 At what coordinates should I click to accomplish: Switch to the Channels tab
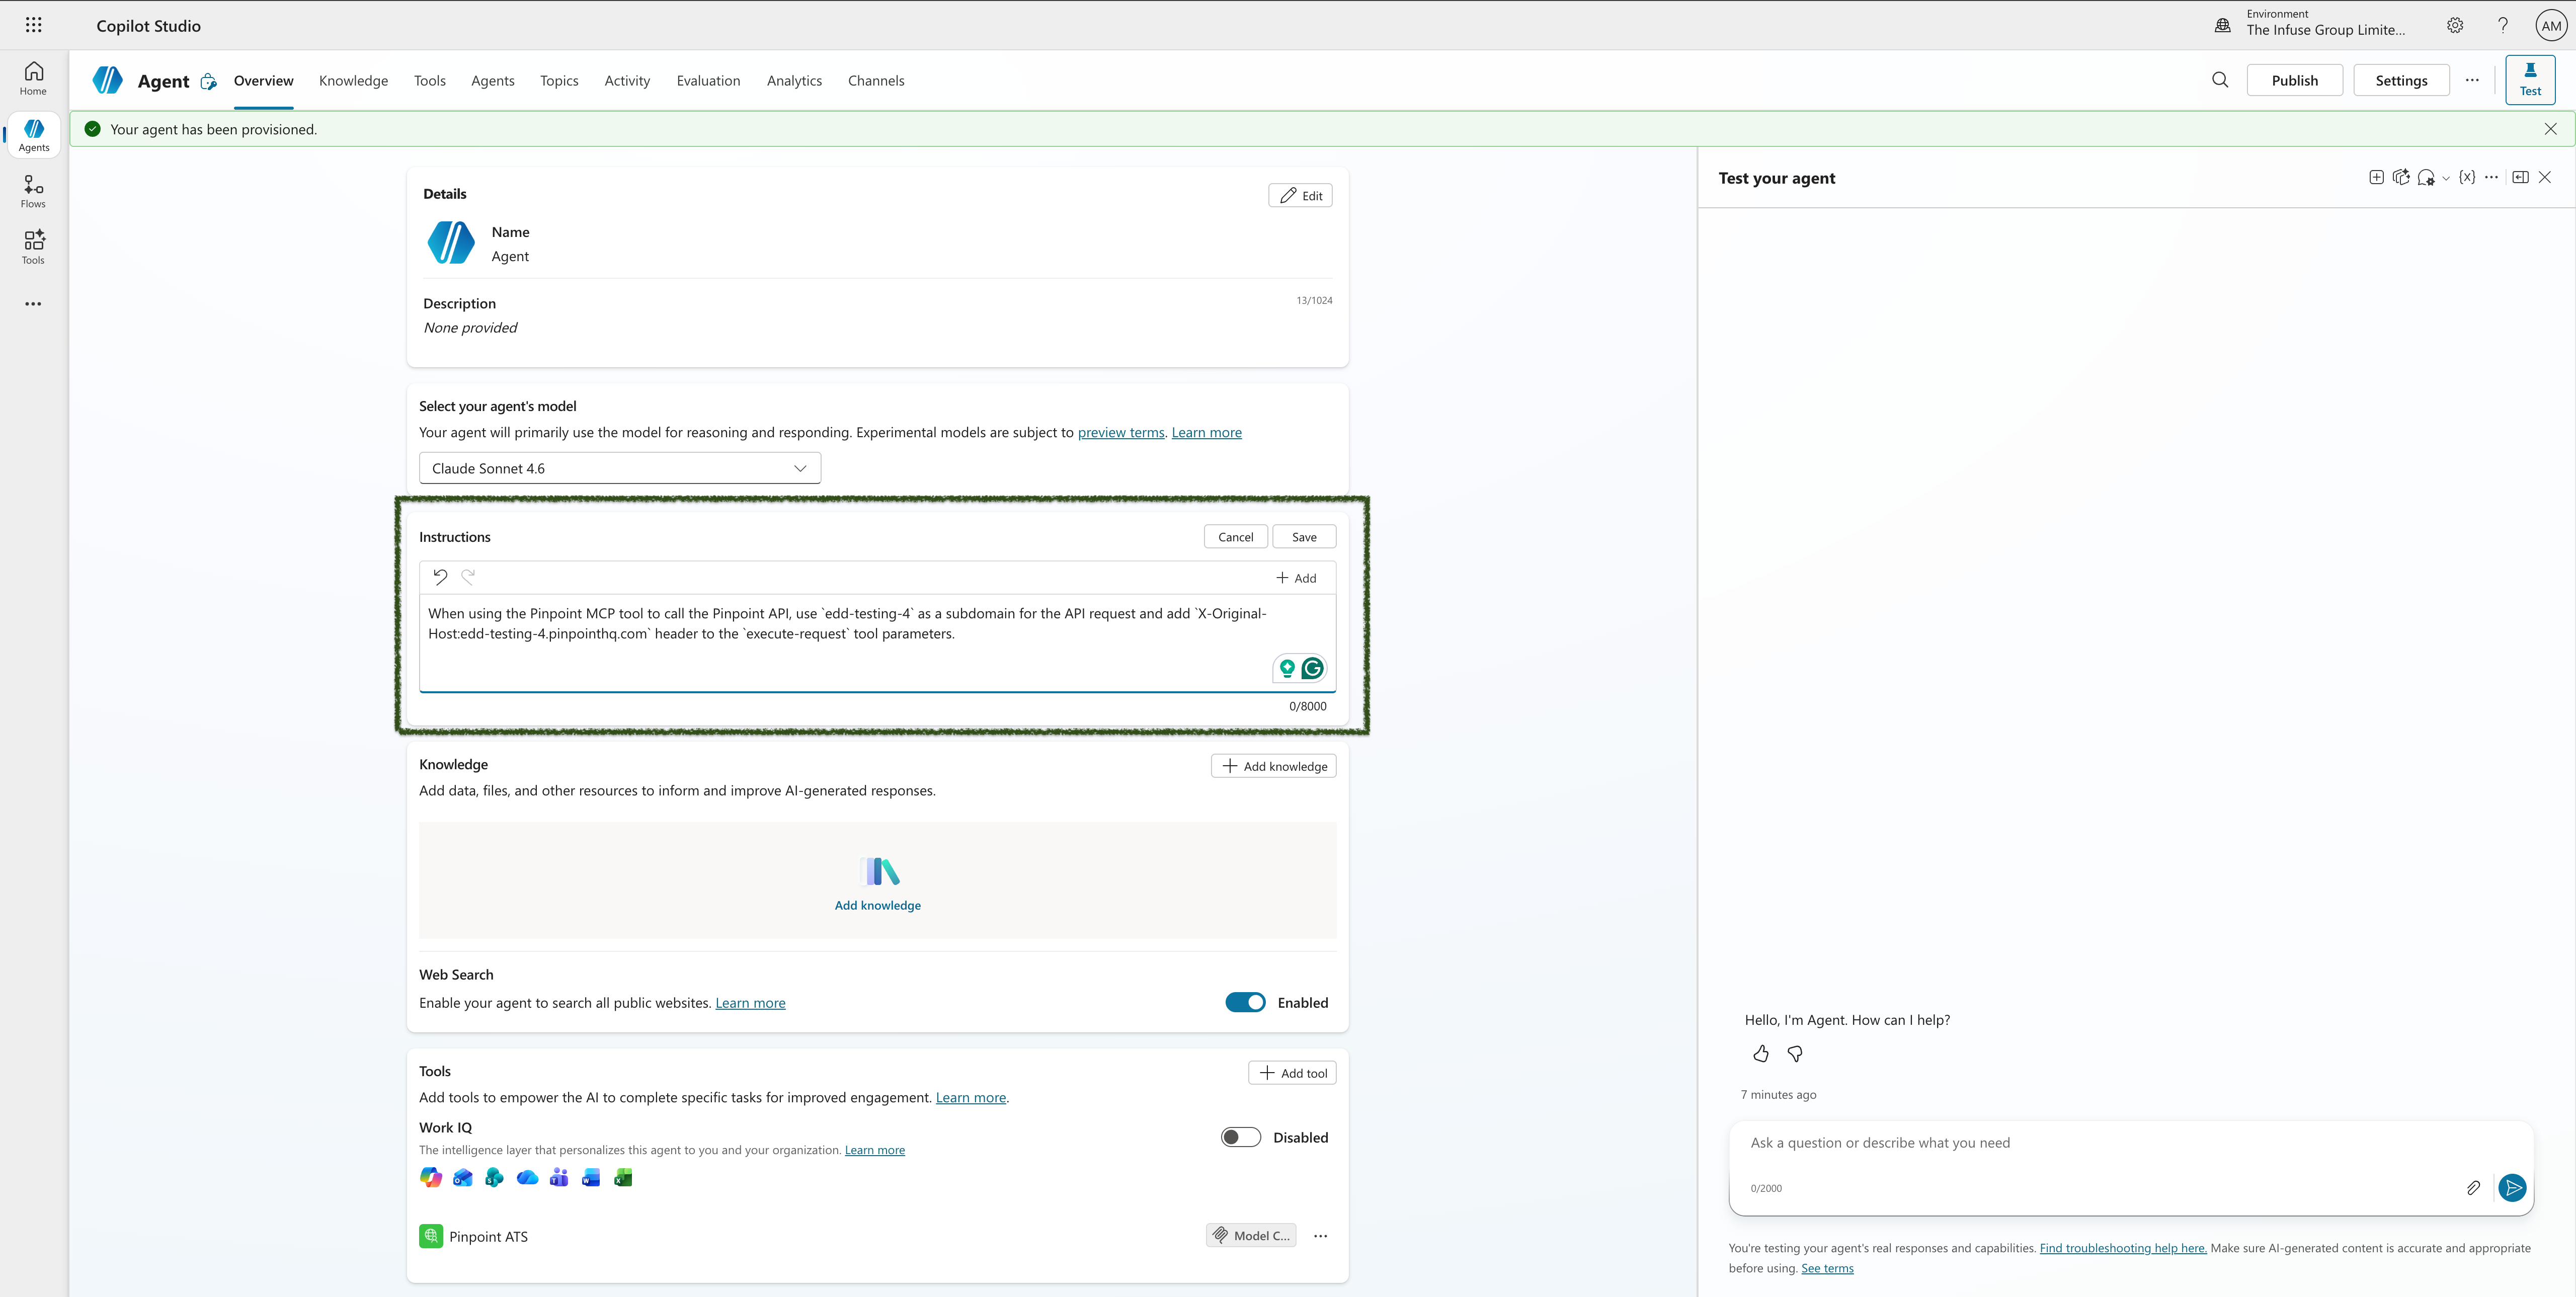point(876,81)
